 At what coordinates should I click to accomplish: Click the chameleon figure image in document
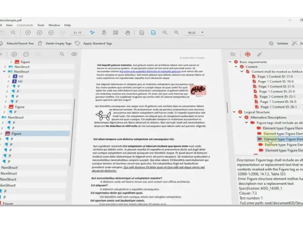198,90
